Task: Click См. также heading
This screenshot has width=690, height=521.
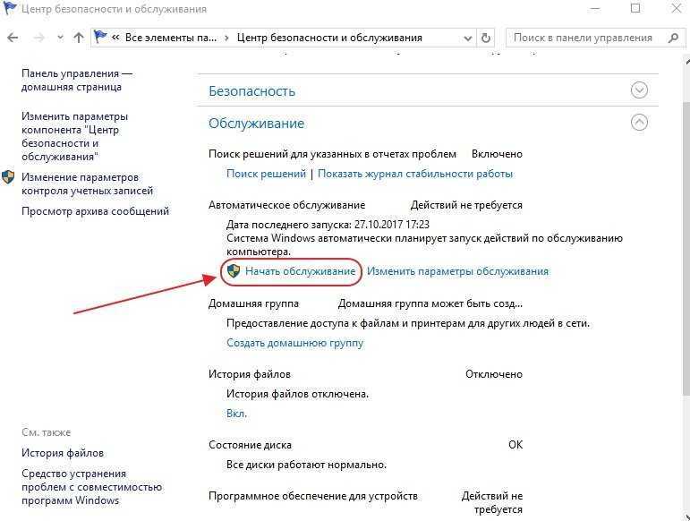Action: click(x=47, y=432)
